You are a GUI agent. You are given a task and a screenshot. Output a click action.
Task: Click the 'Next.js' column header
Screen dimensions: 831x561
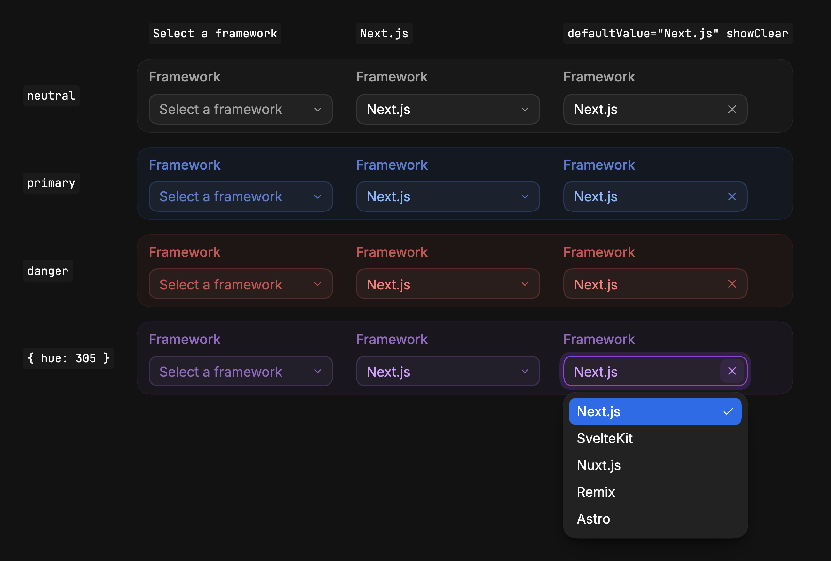pos(384,34)
